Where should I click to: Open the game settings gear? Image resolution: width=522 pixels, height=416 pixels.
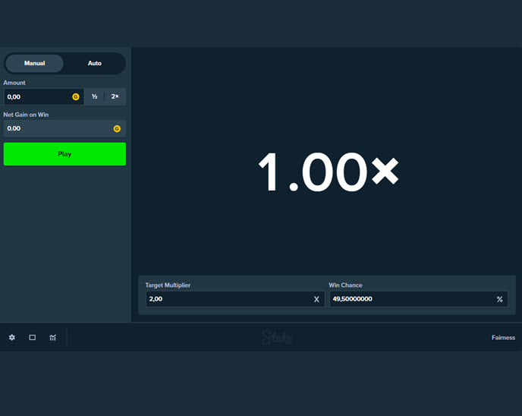click(12, 337)
